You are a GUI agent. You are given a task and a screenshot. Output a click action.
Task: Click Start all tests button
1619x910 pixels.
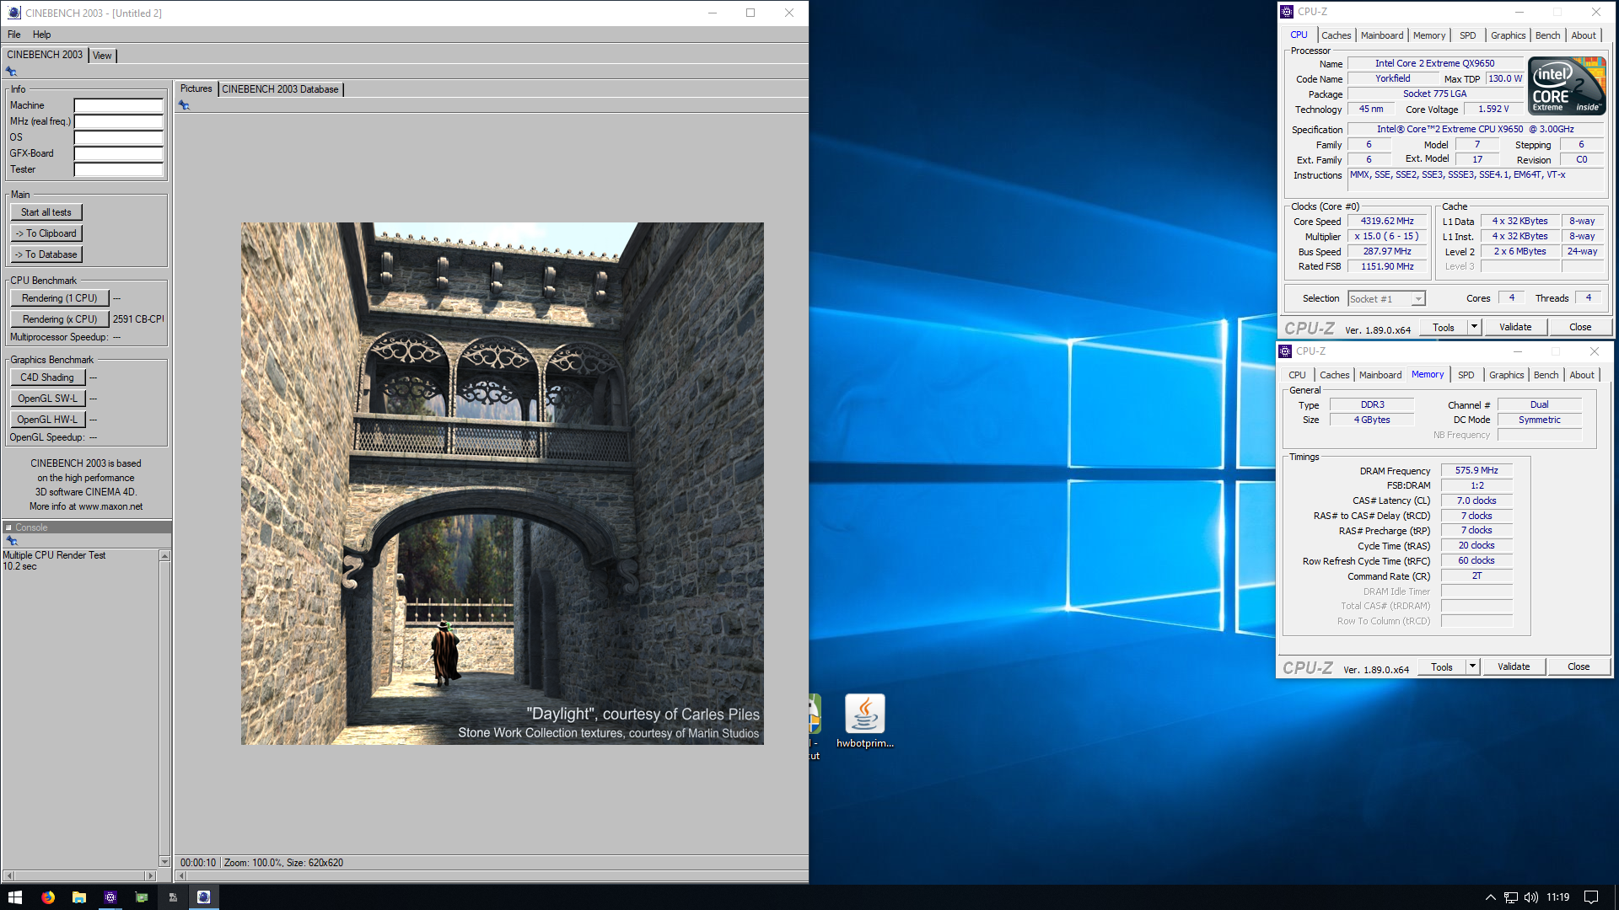46,212
